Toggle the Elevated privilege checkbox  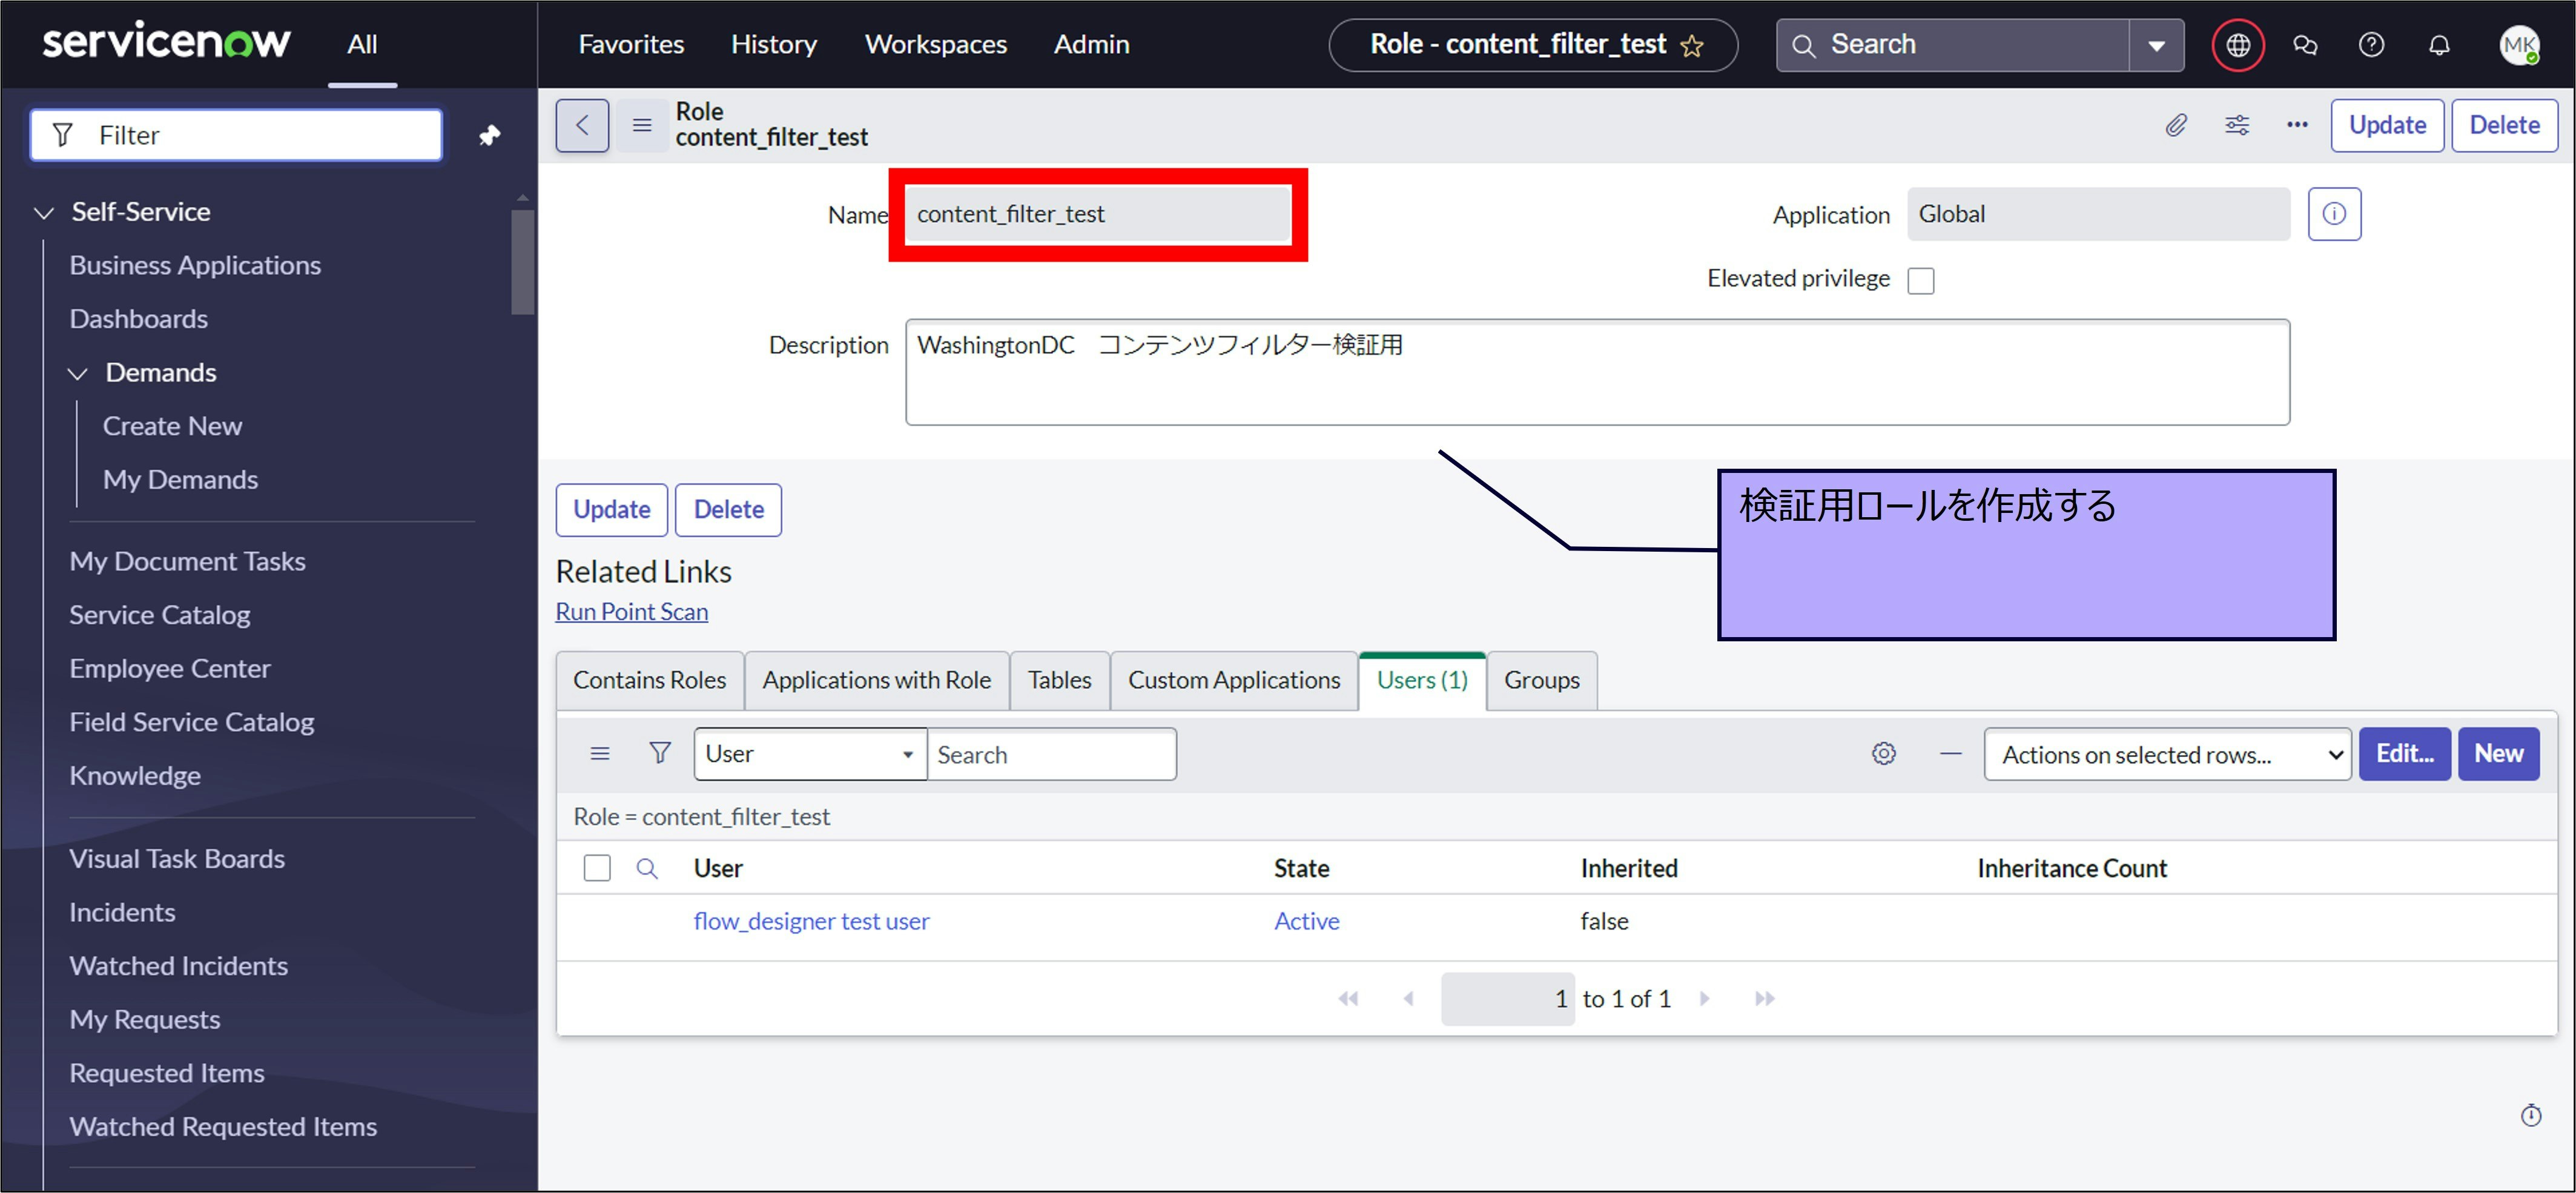1920,280
